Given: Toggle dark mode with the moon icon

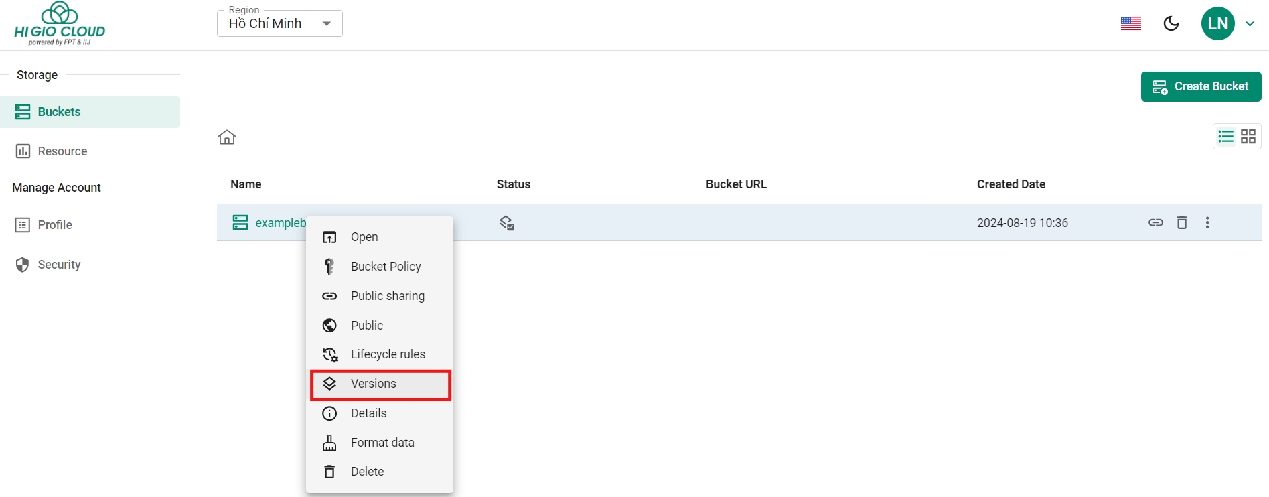Looking at the screenshot, I should tap(1171, 23).
